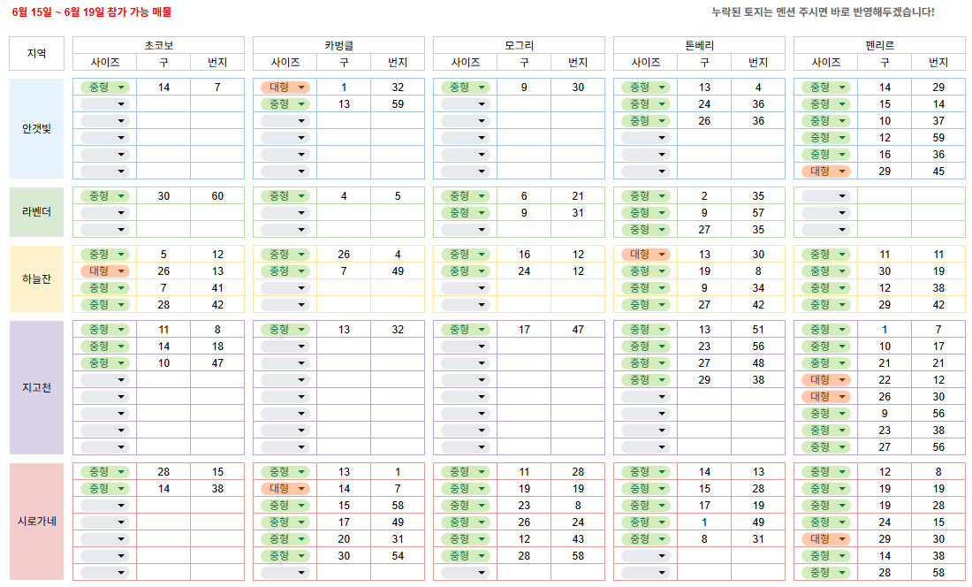The height and width of the screenshot is (587, 972).
Task: Select plot cell 54 in 카벙클 시로가네
Action: point(398,556)
